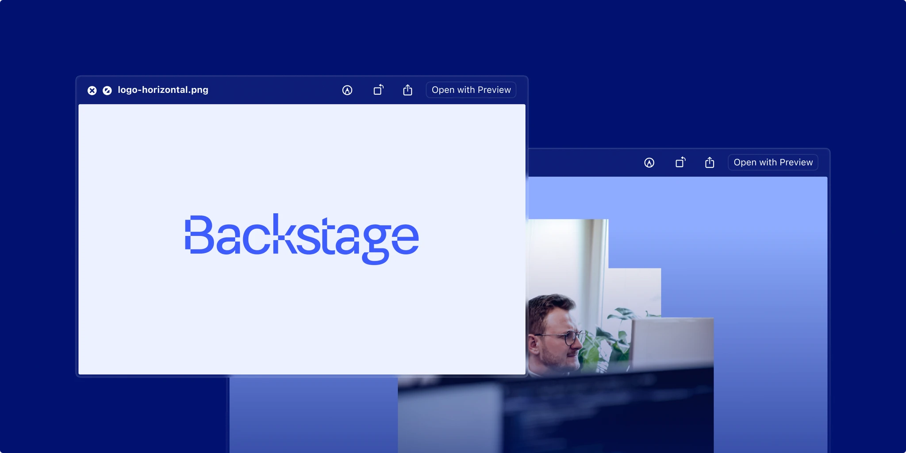Click the Markup icon in the rear photo window

649,163
